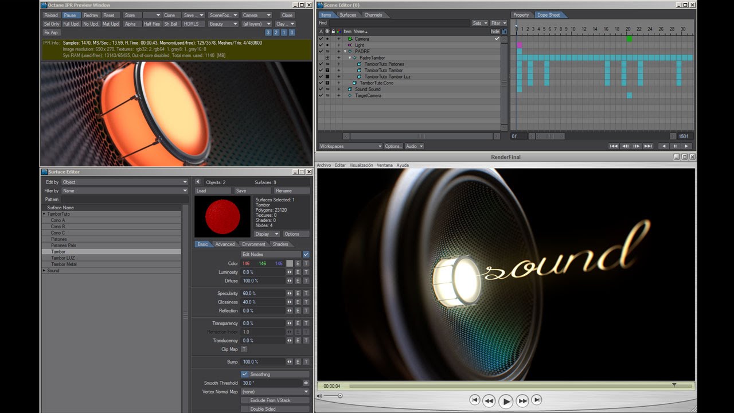The width and height of the screenshot is (734, 413).
Task: Toggle the Smoothing checkbox
Action: click(x=245, y=374)
